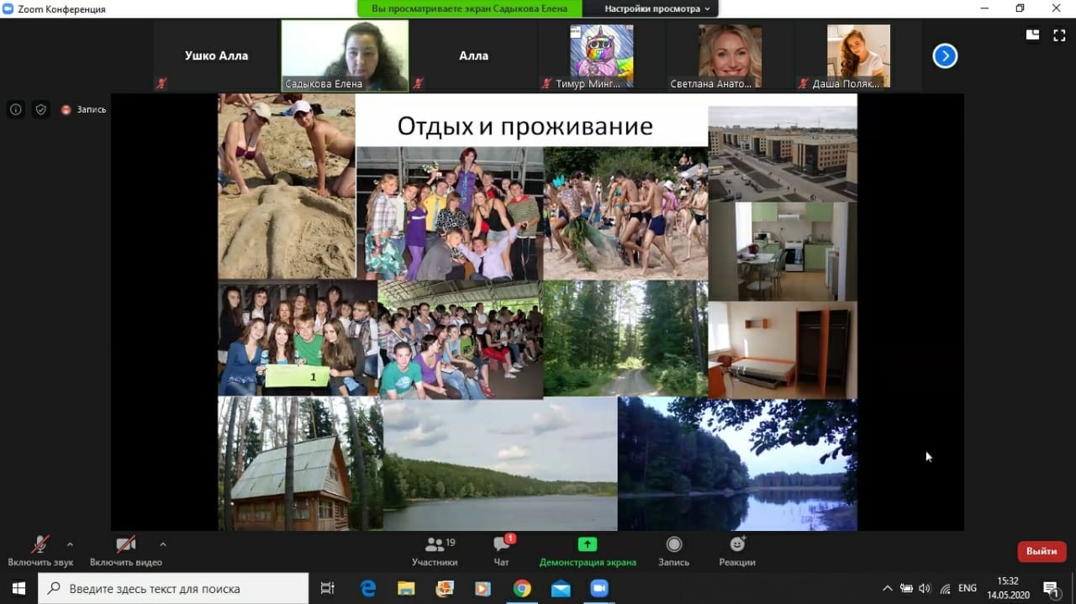The image size is (1076, 604).
Task: Enter fullscreen mode via the top-right icon
Action: [x=1059, y=35]
